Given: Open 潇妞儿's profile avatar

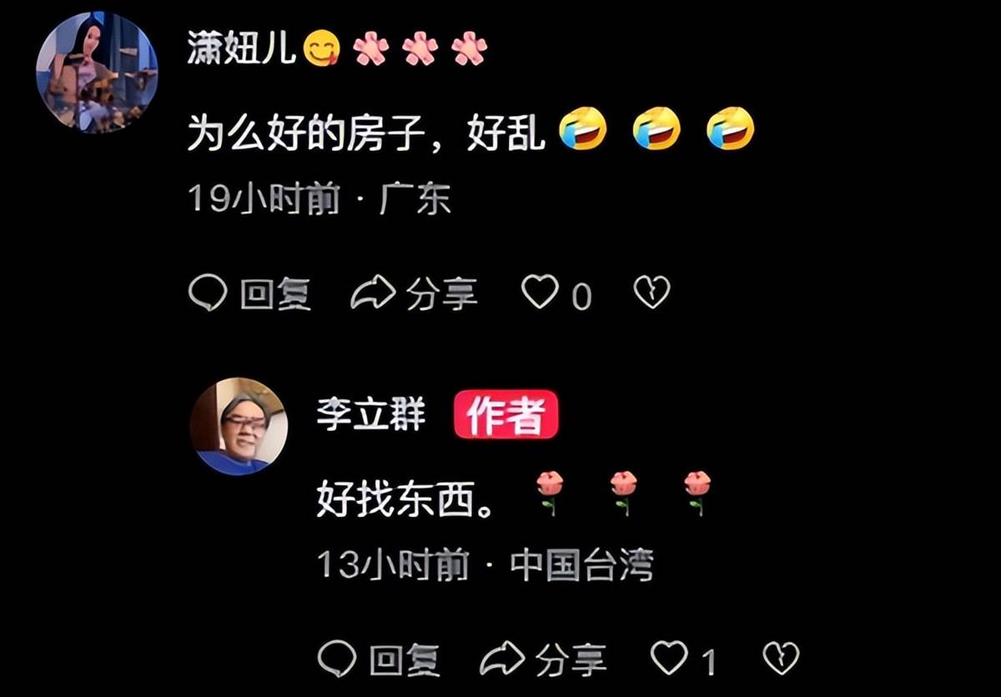Looking at the screenshot, I should (97, 72).
